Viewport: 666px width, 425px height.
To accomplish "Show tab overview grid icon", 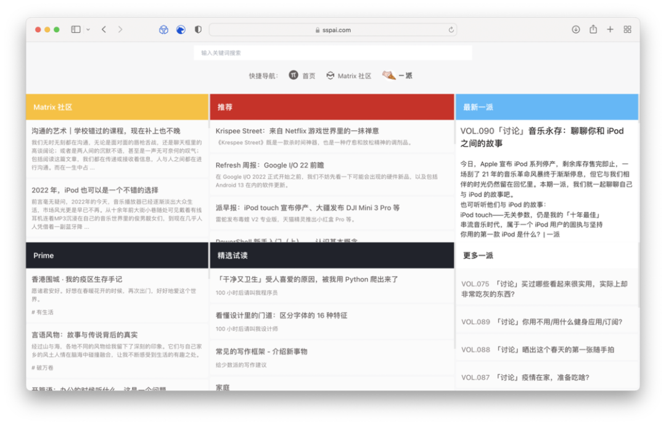I will click(x=627, y=30).
